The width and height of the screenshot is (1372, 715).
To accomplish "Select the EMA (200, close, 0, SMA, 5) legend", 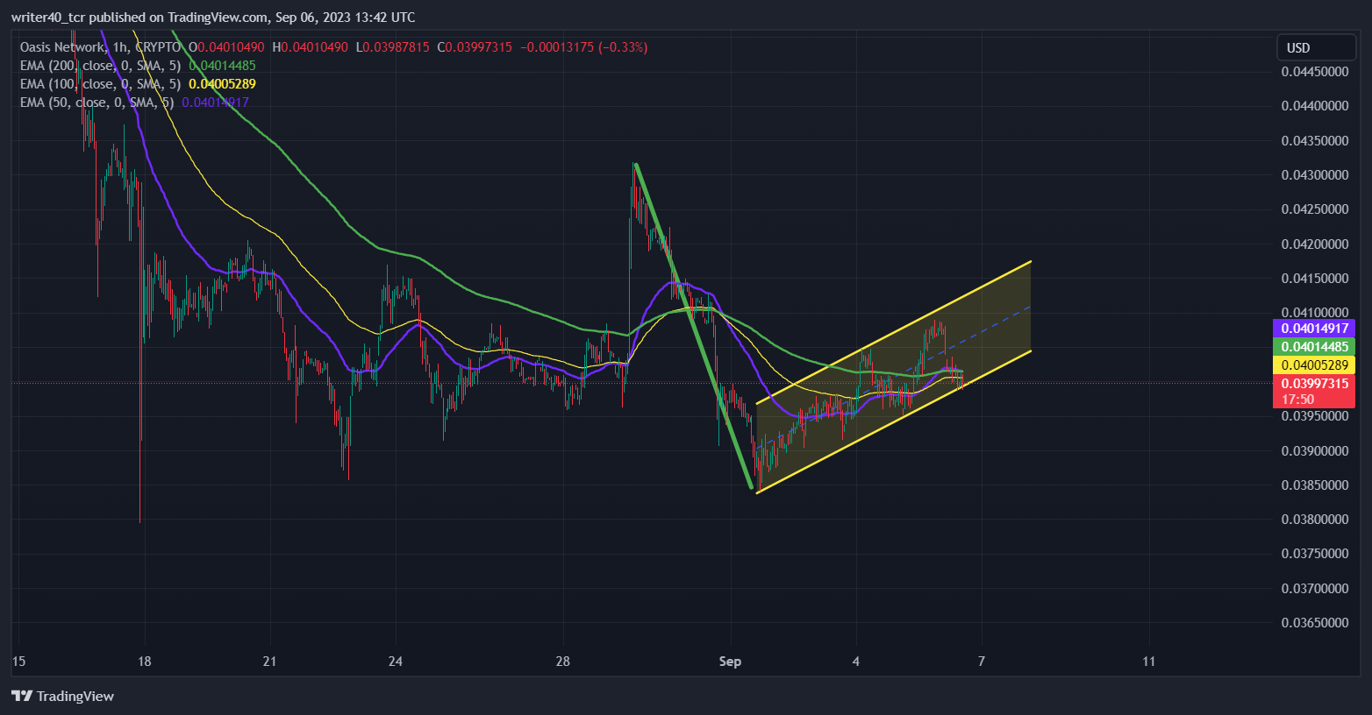I will click(x=100, y=66).
